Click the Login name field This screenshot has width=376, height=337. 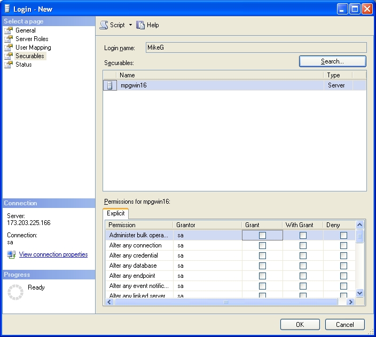pyautogui.click(x=255, y=47)
